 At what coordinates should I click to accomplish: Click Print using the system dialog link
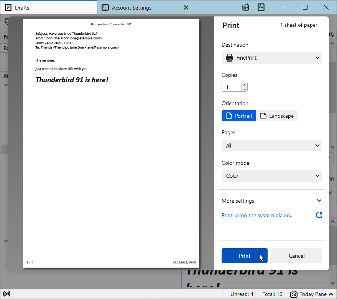click(x=258, y=215)
